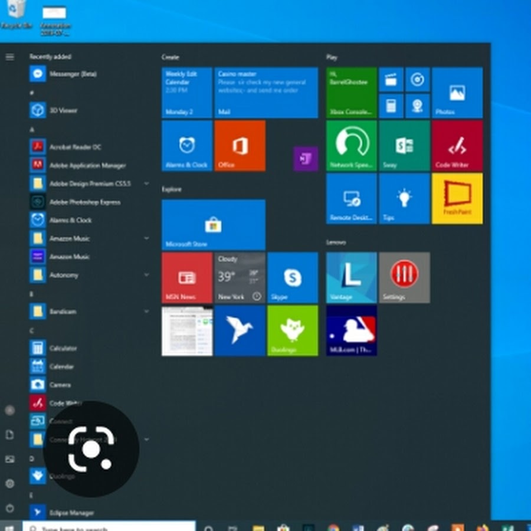Click the blue origami bird tile
The height and width of the screenshot is (531, 531).
[x=240, y=330]
